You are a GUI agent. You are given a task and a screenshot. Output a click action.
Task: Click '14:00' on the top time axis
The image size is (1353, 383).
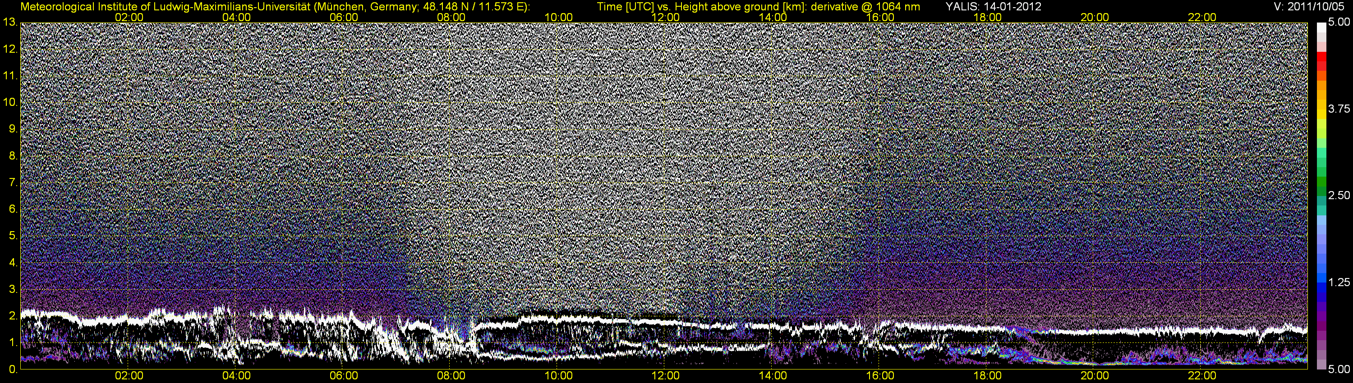[773, 17]
